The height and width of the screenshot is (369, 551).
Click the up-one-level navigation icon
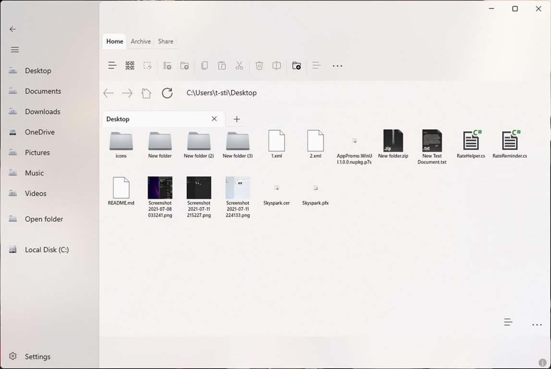click(x=146, y=93)
